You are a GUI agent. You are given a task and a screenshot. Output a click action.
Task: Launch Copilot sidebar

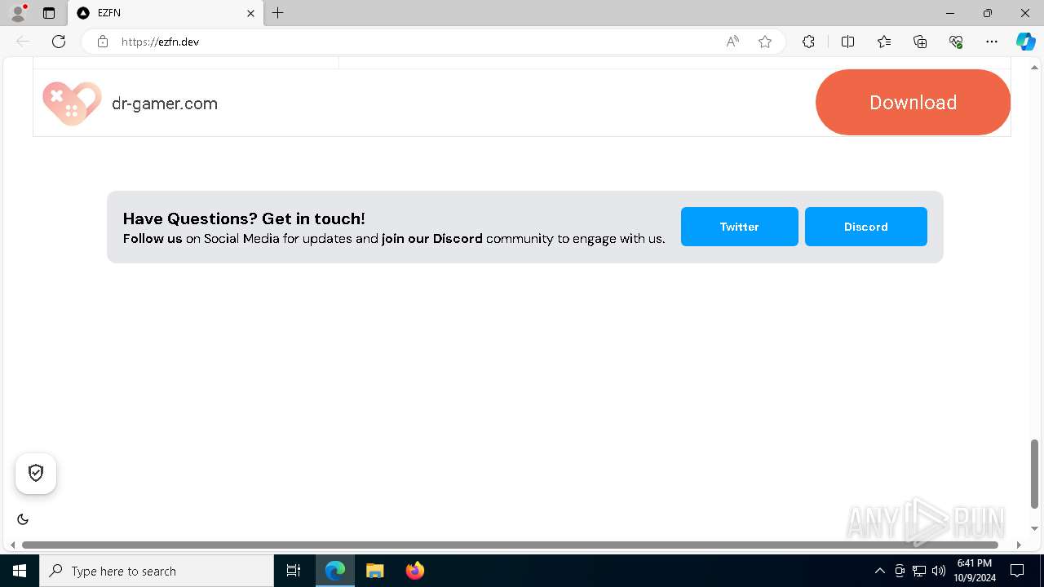(x=1025, y=42)
